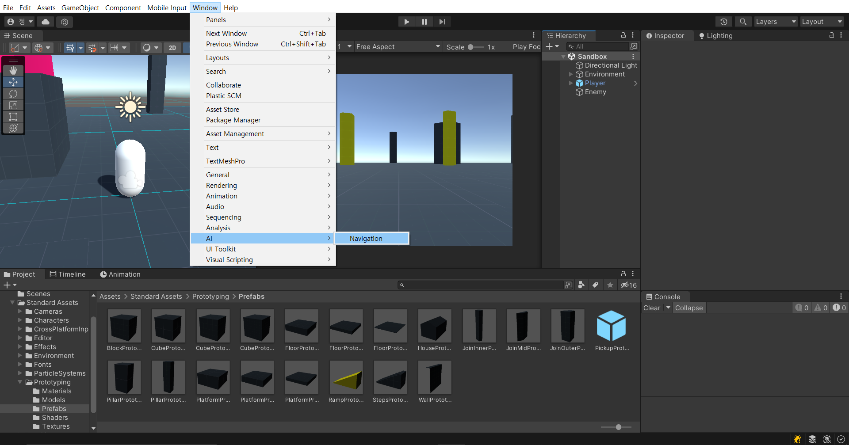Click the Pause button
849x445 pixels.
point(424,22)
